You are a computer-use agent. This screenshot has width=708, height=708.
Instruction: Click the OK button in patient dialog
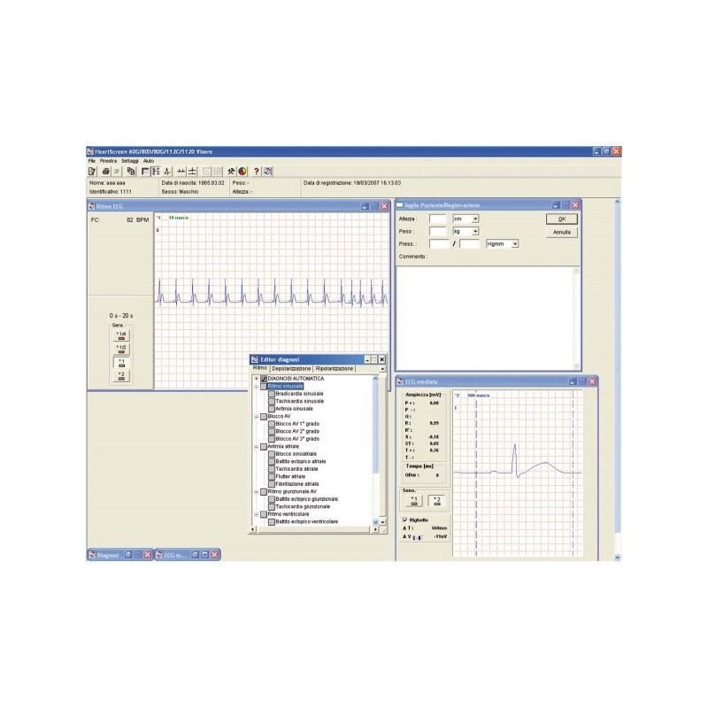click(x=561, y=219)
